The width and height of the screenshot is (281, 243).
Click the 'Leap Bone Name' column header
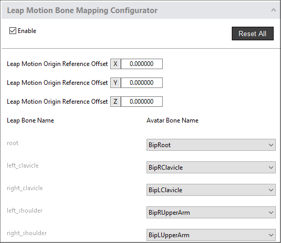[30, 120]
